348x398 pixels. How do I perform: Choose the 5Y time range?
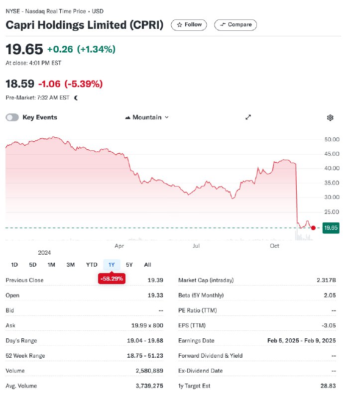pos(129,265)
